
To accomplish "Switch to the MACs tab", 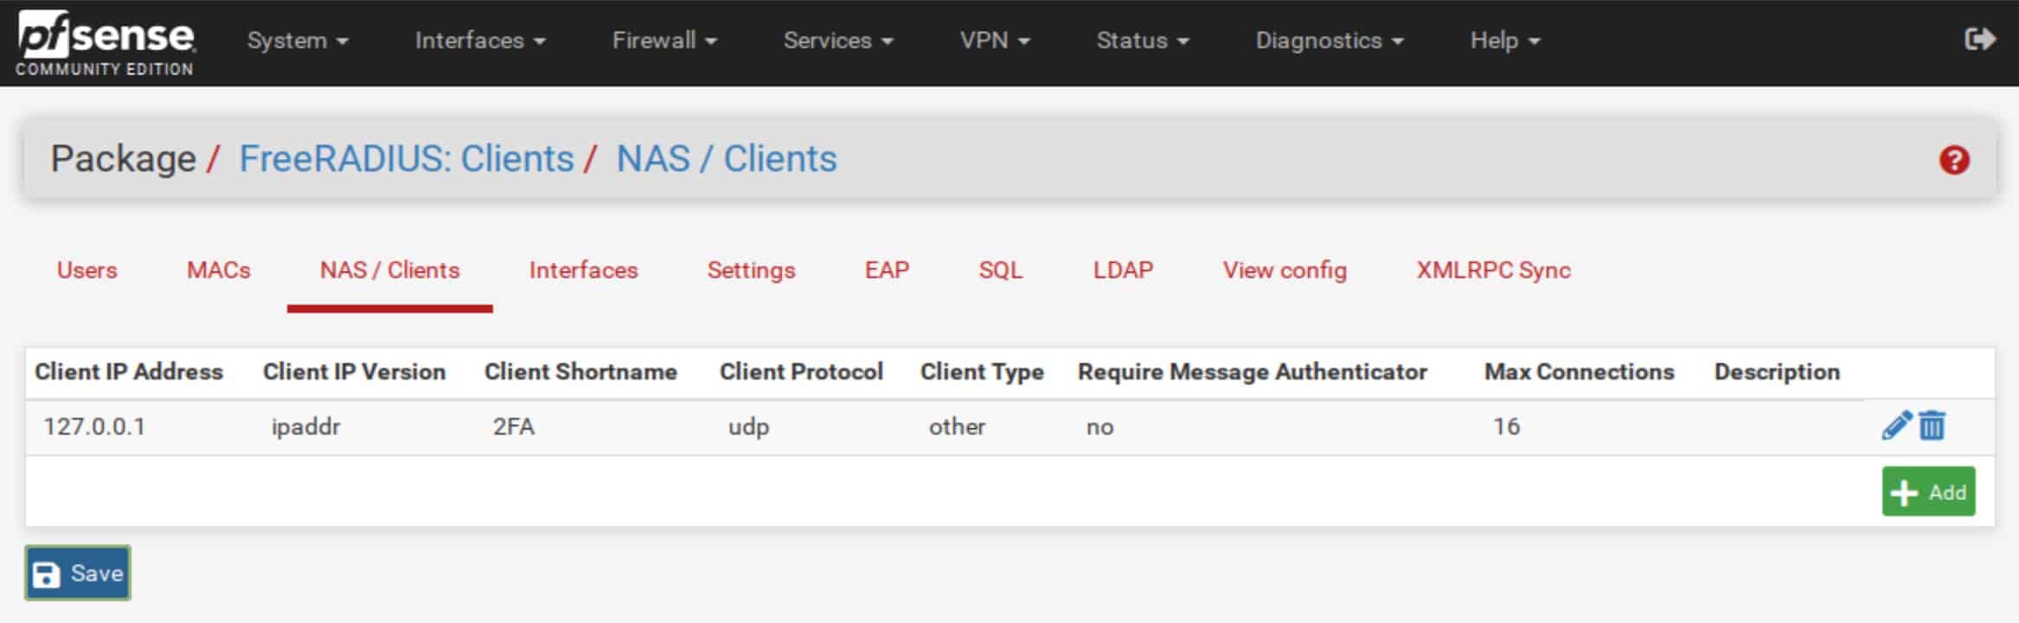I will (x=218, y=270).
